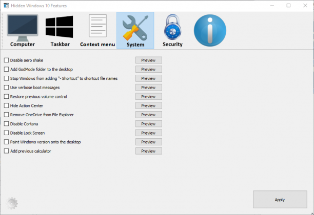Image resolution: width=314 pixels, height=215 pixels.
Task: Preview the previous volume control
Action: [x=149, y=97]
